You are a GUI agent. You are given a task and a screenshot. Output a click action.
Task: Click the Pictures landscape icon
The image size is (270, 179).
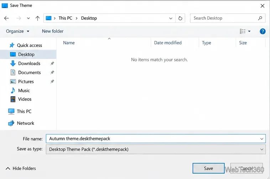point(13,81)
